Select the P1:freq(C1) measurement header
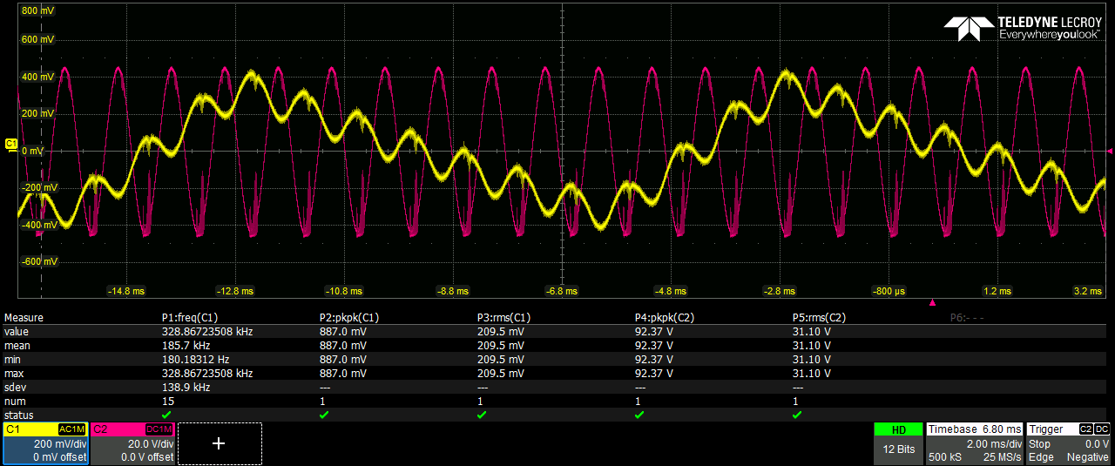1115x466 pixels. click(189, 318)
